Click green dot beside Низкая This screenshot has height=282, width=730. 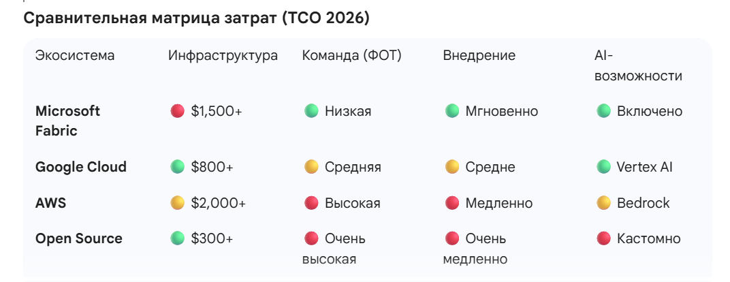click(311, 111)
